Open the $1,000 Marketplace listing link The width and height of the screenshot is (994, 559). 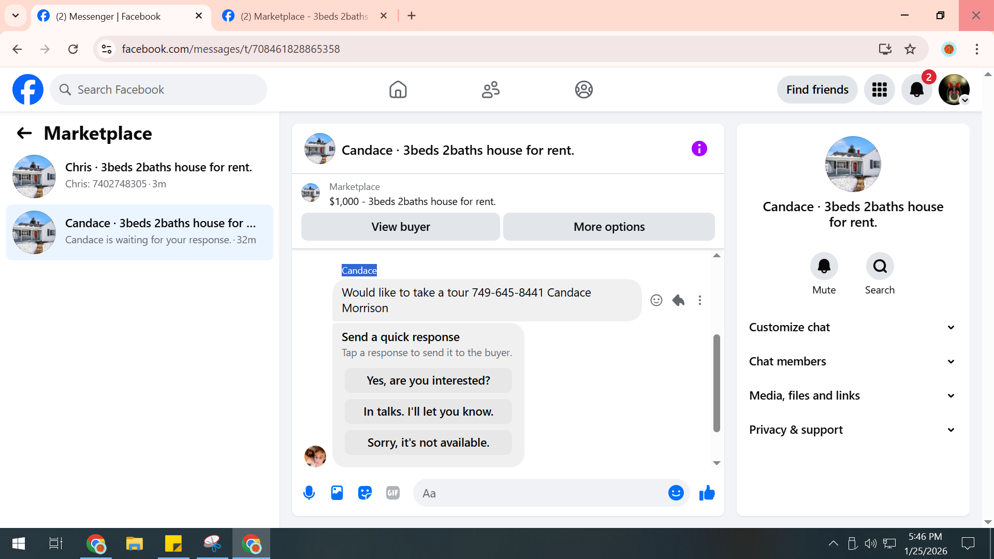[412, 201]
